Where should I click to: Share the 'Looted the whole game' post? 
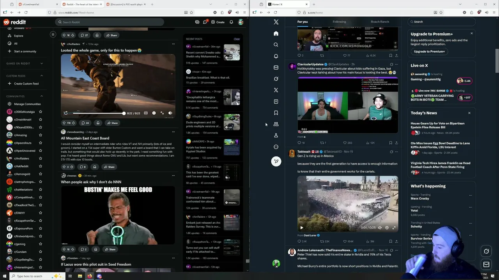(x=112, y=123)
